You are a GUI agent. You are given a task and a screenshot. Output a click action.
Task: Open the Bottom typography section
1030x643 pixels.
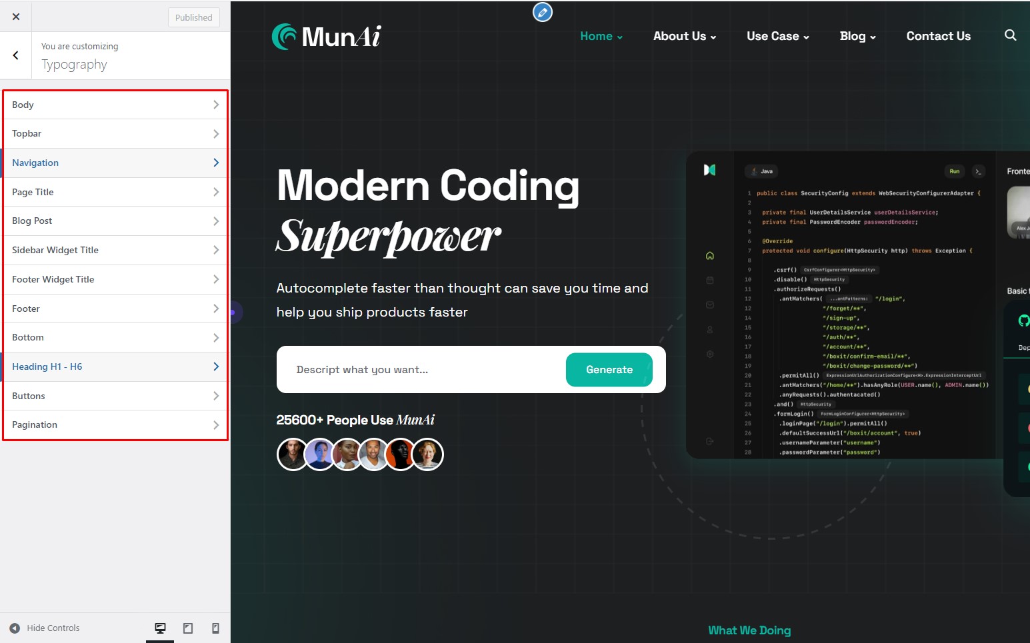pyautogui.click(x=115, y=338)
